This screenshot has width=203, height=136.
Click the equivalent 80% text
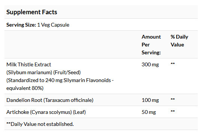point(25,88)
